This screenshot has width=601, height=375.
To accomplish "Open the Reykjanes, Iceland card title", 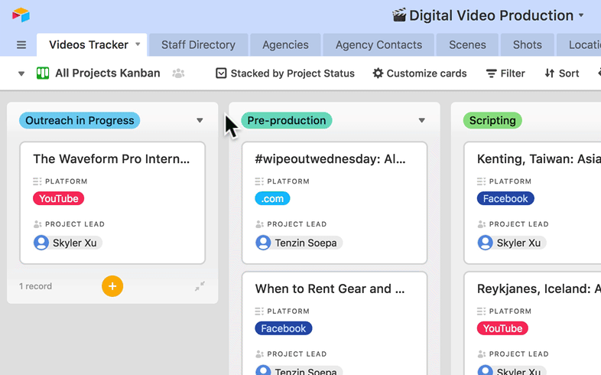I will pyautogui.click(x=539, y=289).
